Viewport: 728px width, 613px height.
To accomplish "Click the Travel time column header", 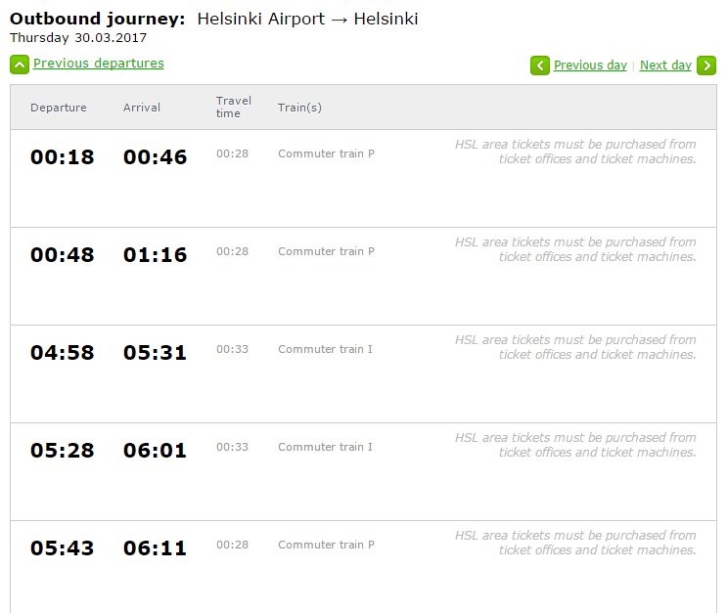I will [234, 108].
